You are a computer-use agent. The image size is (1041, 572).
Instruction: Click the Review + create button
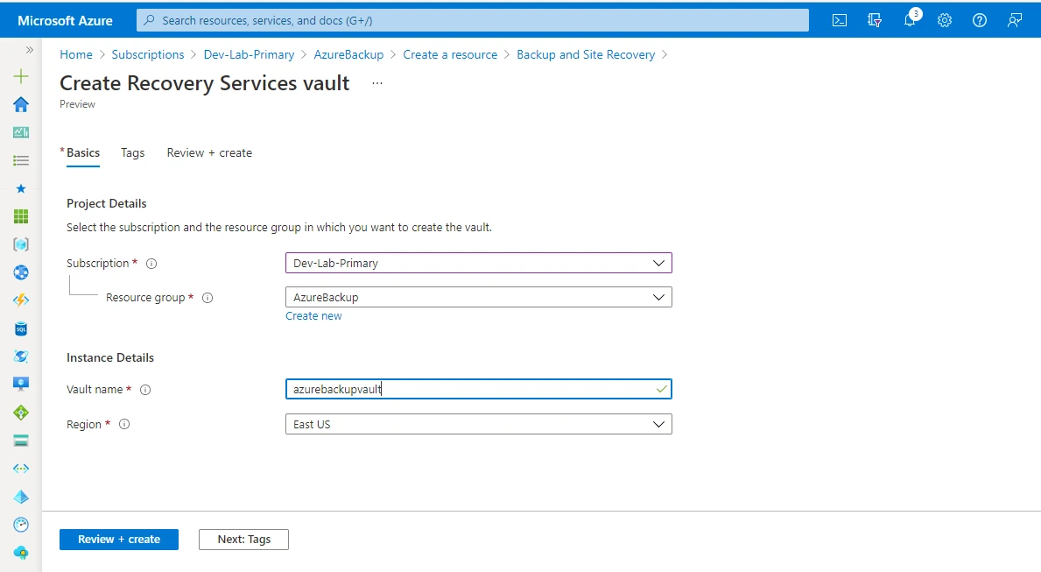pos(118,540)
